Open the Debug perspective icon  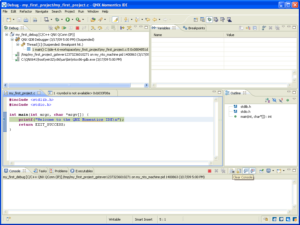pos(210,20)
